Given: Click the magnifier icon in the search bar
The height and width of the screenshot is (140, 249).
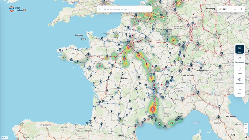Looking at the screenshot, I should click(x=101, y=9).
